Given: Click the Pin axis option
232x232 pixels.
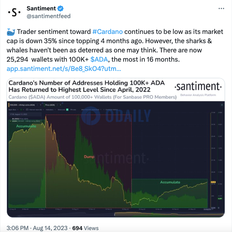Looking at the screenshot, I should (73, 109).
